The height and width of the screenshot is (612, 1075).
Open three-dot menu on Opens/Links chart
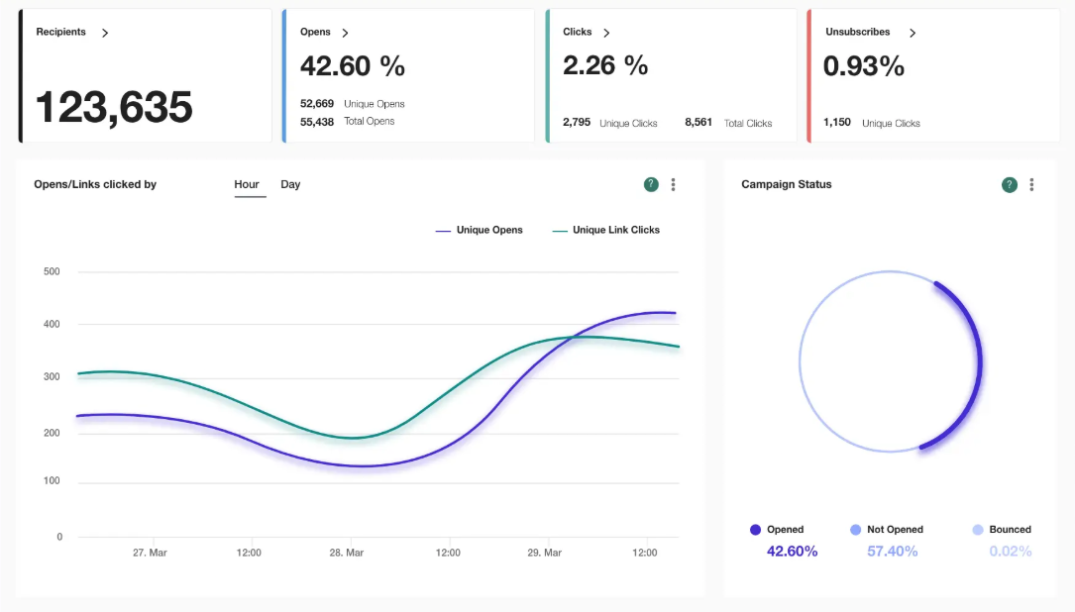coord(674,184)
